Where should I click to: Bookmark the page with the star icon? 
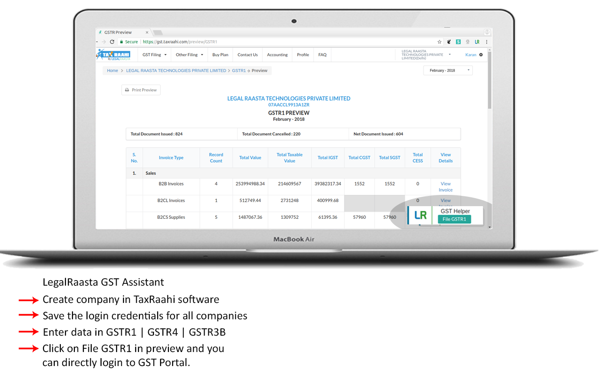click(x=439, y=42)
